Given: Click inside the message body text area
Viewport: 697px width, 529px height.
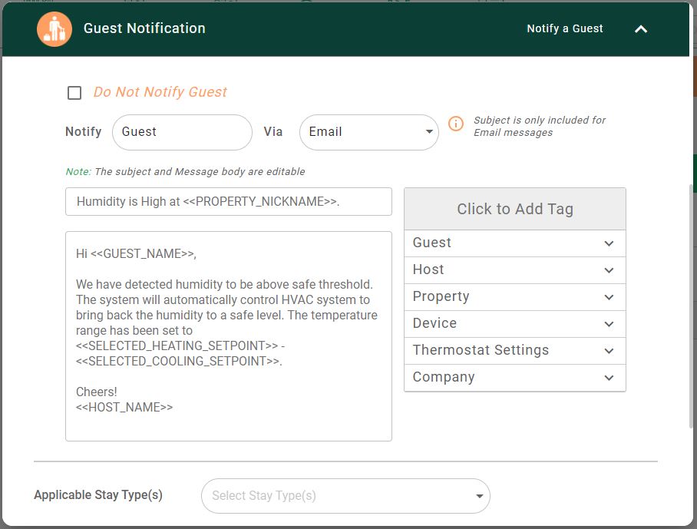Looking at the screenshot, I should click(229, 336).
